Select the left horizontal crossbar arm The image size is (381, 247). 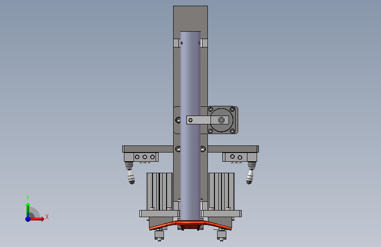pyautogui.click(x=148, y=149)
